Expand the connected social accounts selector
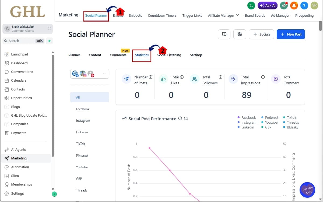 coord(104,73)
